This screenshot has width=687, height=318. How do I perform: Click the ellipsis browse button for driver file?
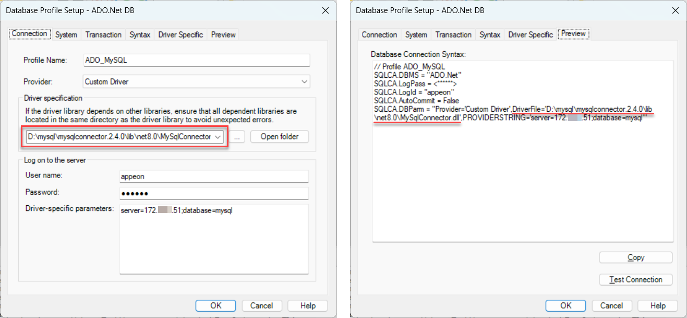click(238, 137)
